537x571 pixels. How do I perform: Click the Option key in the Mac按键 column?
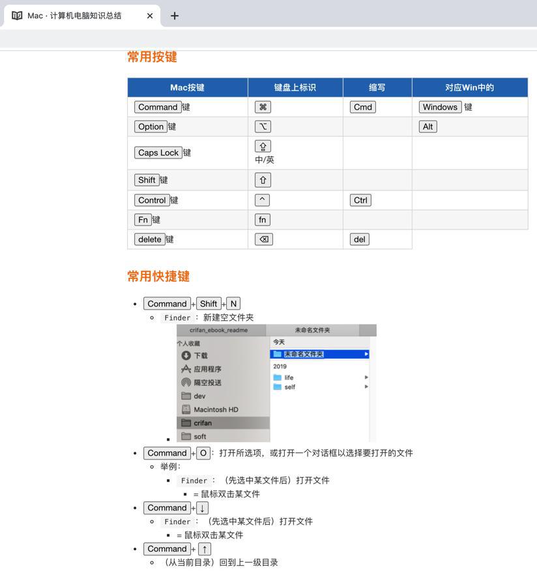151,126
